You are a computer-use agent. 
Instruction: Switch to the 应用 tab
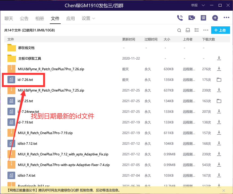click(x=71, y=18)
